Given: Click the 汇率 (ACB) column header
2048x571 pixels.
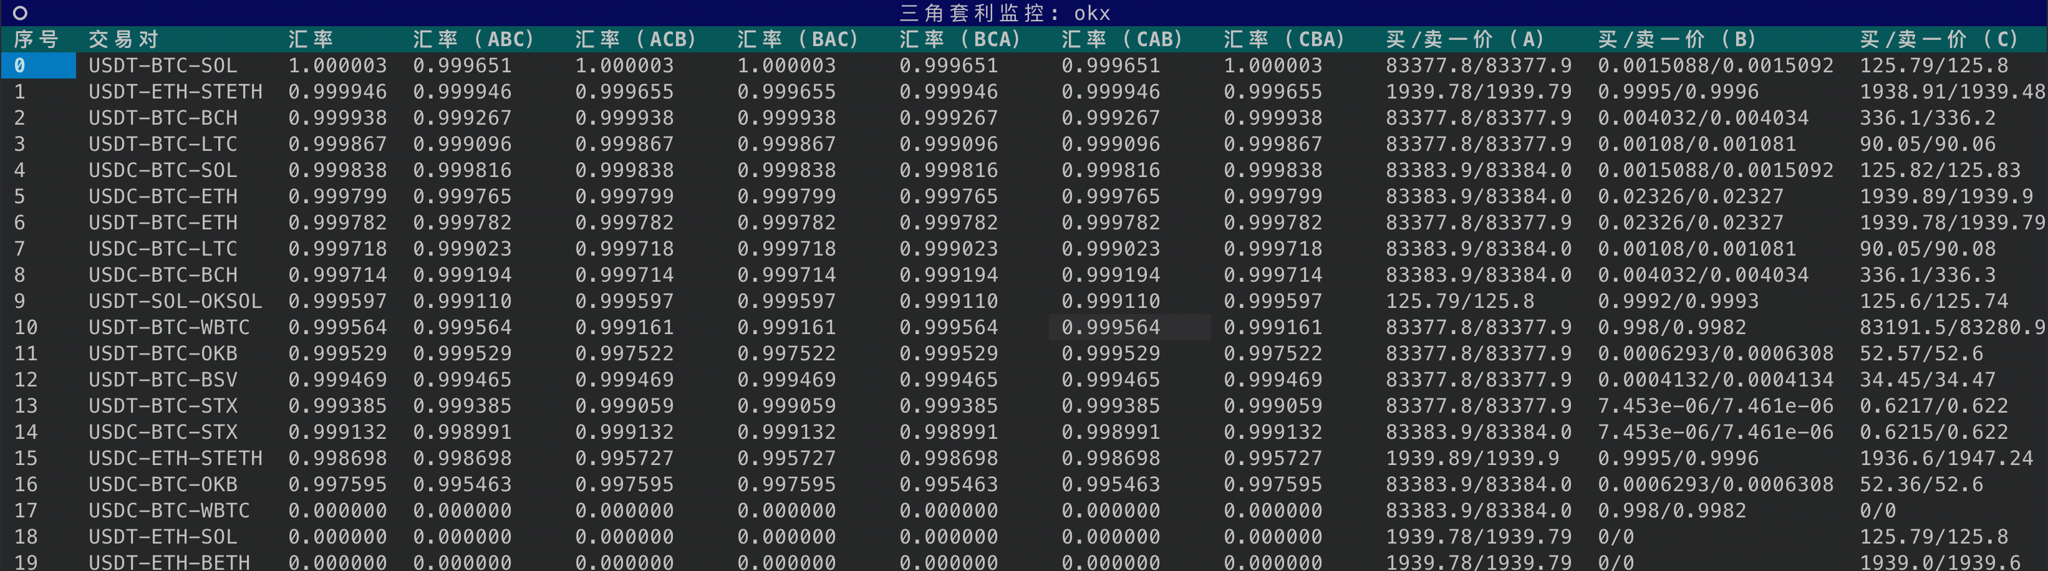Looking at the screenshot, I should 636,39.
